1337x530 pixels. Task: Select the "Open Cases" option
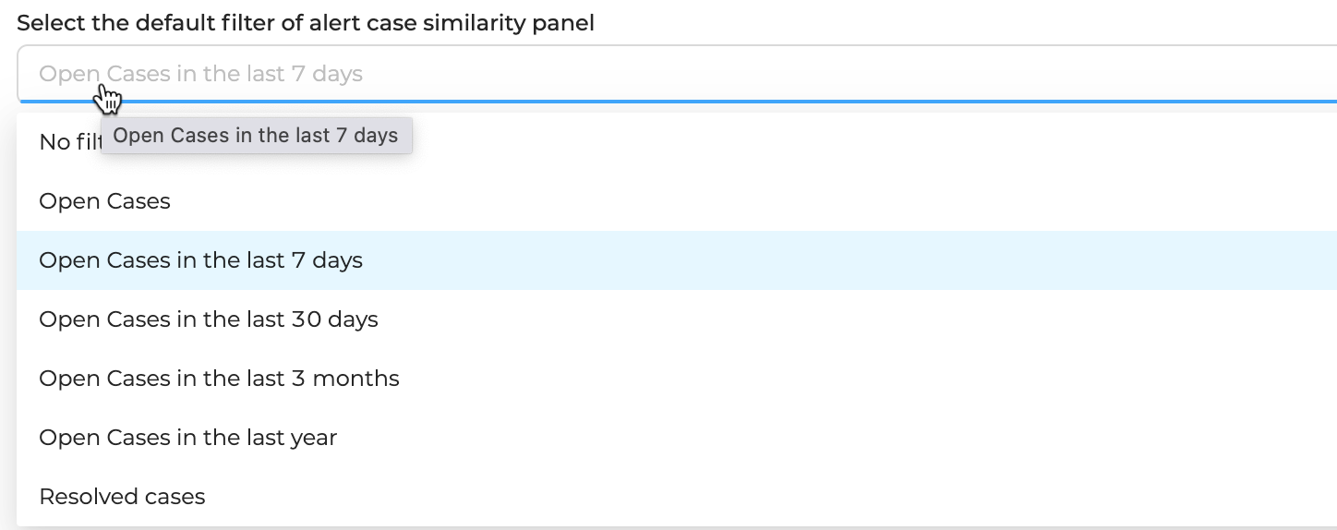677,201
